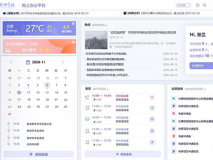Expand the PUBLICFOLDER section arrow
This screenshot has height=160, width=213.
[x=205, y=89]
